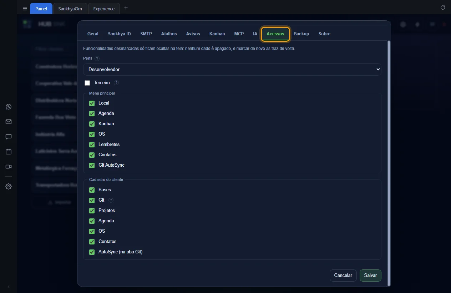The image size is (451, 293).
Task: Show help next to the Terceiro checkbox
Action: click(116, 83)
